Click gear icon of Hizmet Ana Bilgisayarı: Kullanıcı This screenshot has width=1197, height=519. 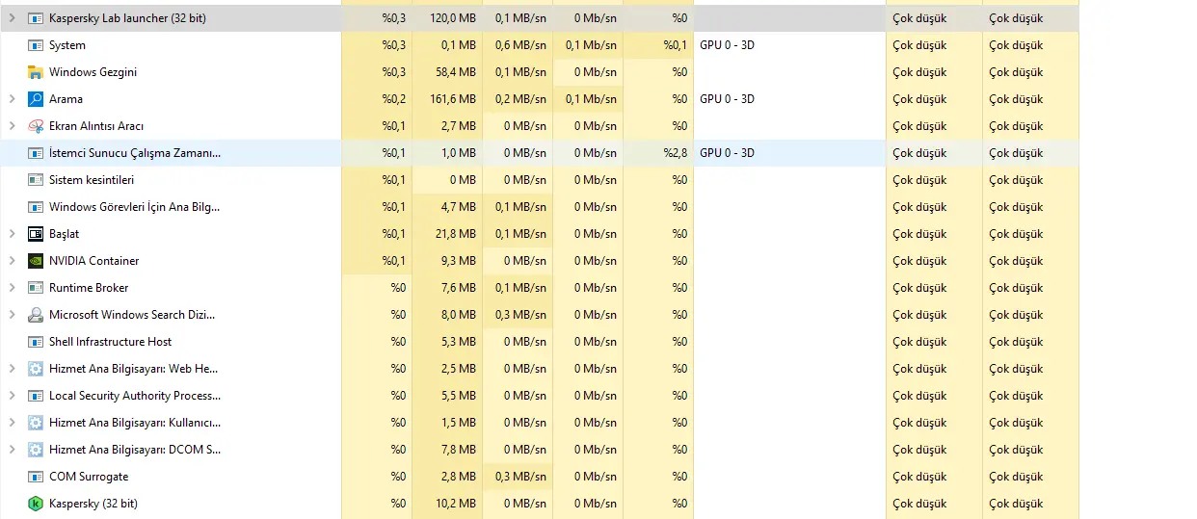click(x=36, y=423)
